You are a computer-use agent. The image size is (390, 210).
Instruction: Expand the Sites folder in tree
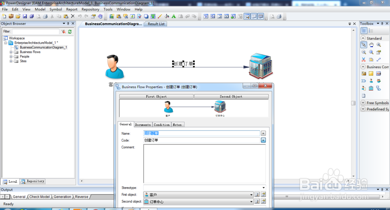(x=11, y=61)
